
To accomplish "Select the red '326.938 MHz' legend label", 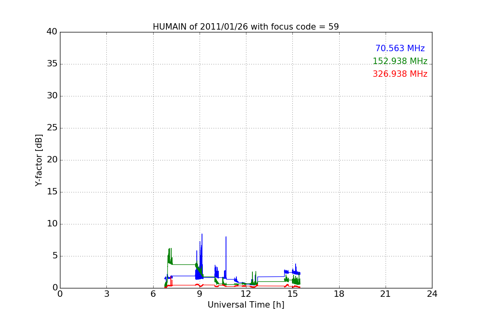I will pyautogui.click(x=400, y=74).
